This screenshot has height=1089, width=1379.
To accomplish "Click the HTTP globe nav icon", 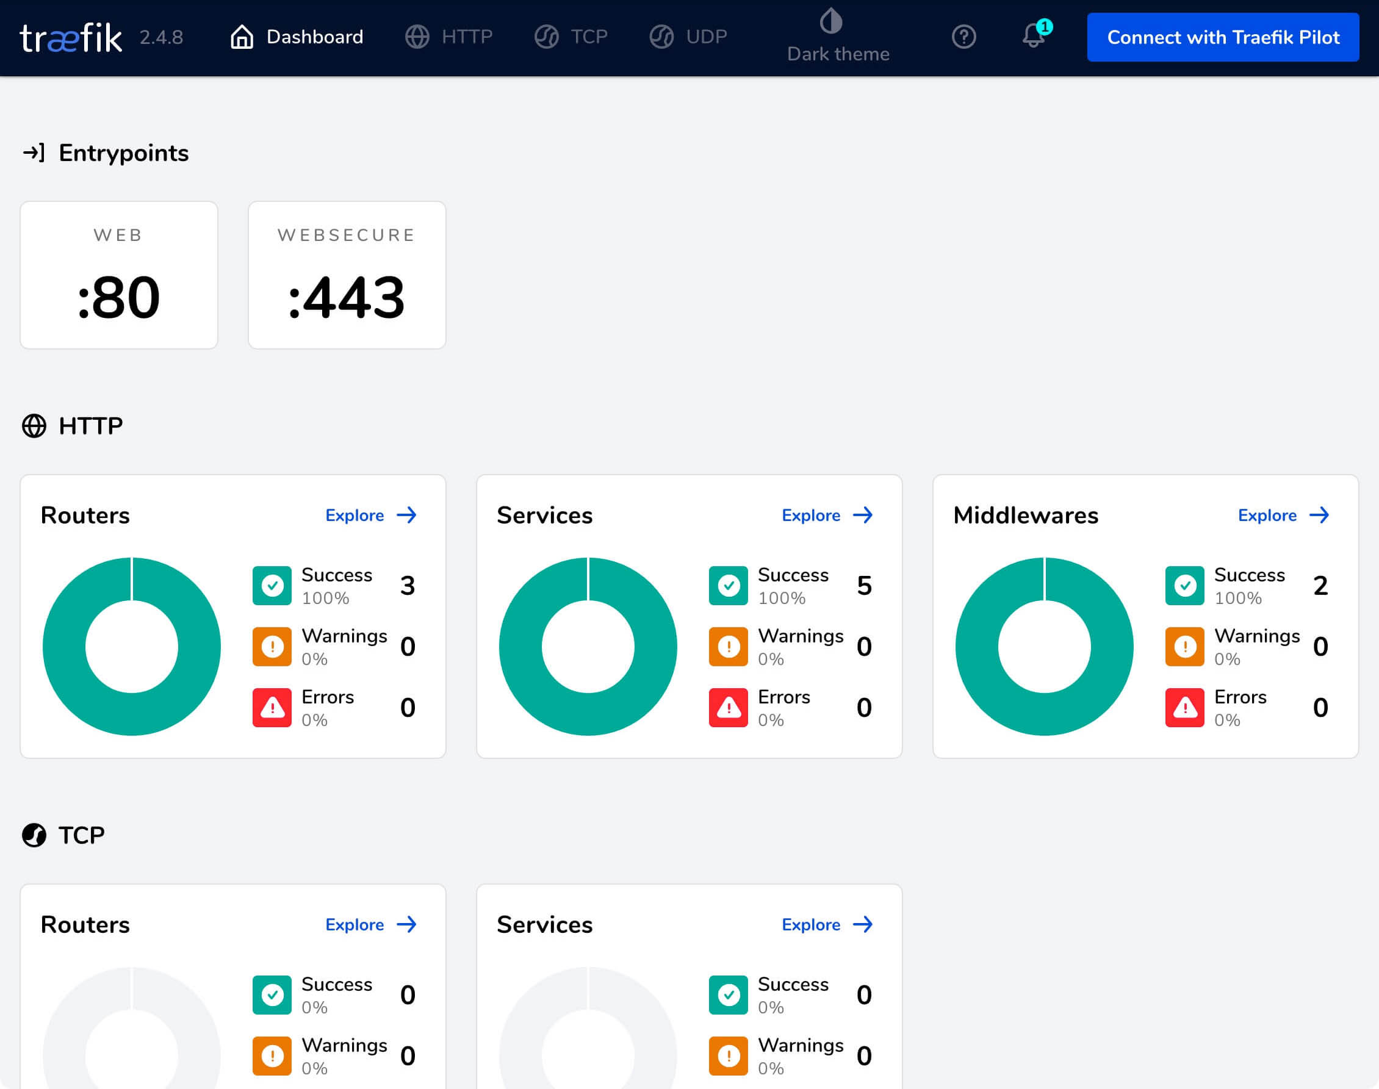I will [419, 37].
